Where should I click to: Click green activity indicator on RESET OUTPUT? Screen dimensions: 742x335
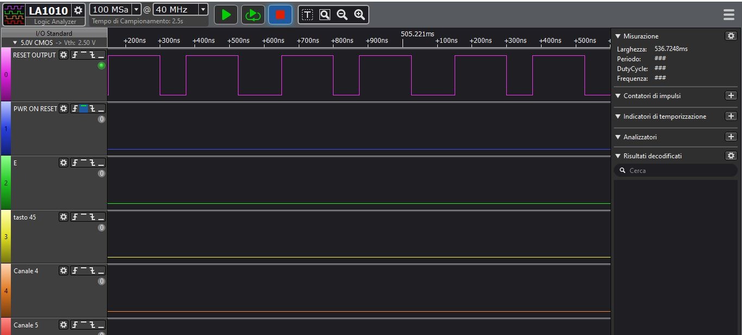(x=102, y=66)
